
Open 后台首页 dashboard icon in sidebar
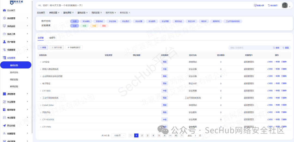click(5, 11)
